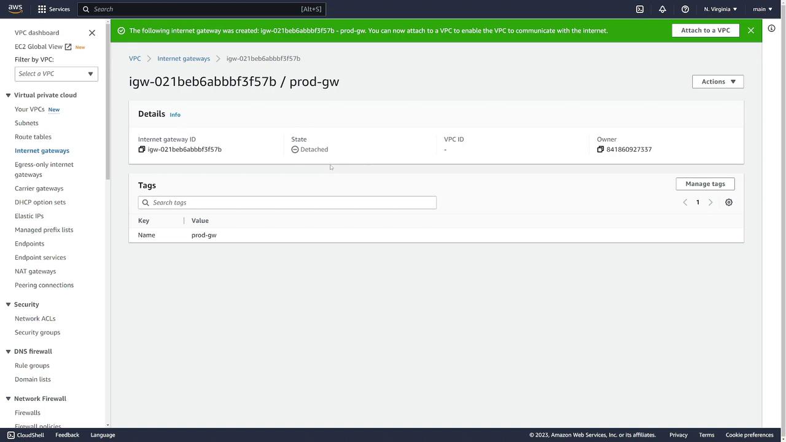This screenshot has height=442, width=786.
Task: Navigate to NAT gateways
Action: (x=35, y=271)
